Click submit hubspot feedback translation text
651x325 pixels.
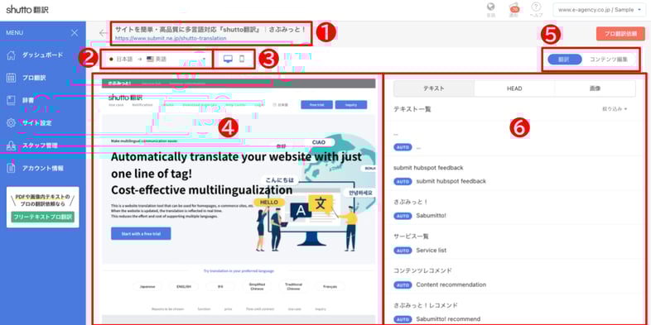[x=451, y=181]
